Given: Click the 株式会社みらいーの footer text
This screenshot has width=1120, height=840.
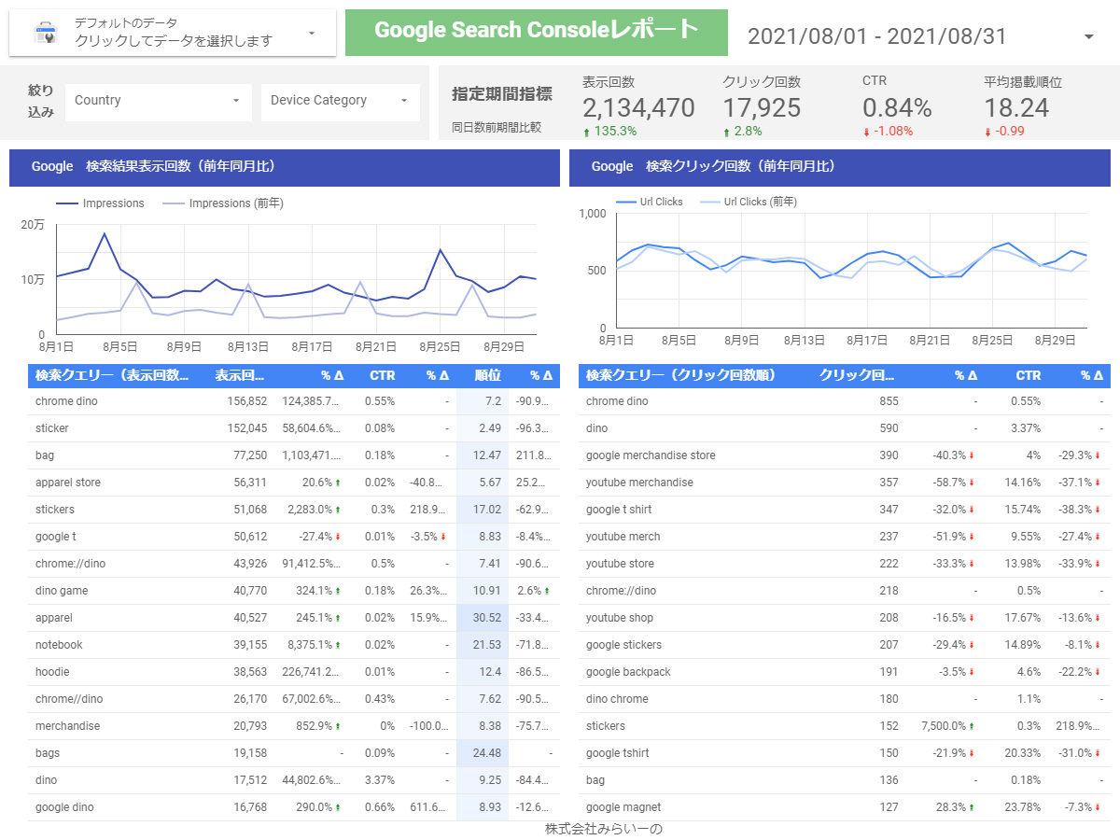Looking at the screenshot, I should (x=604, y=829).
